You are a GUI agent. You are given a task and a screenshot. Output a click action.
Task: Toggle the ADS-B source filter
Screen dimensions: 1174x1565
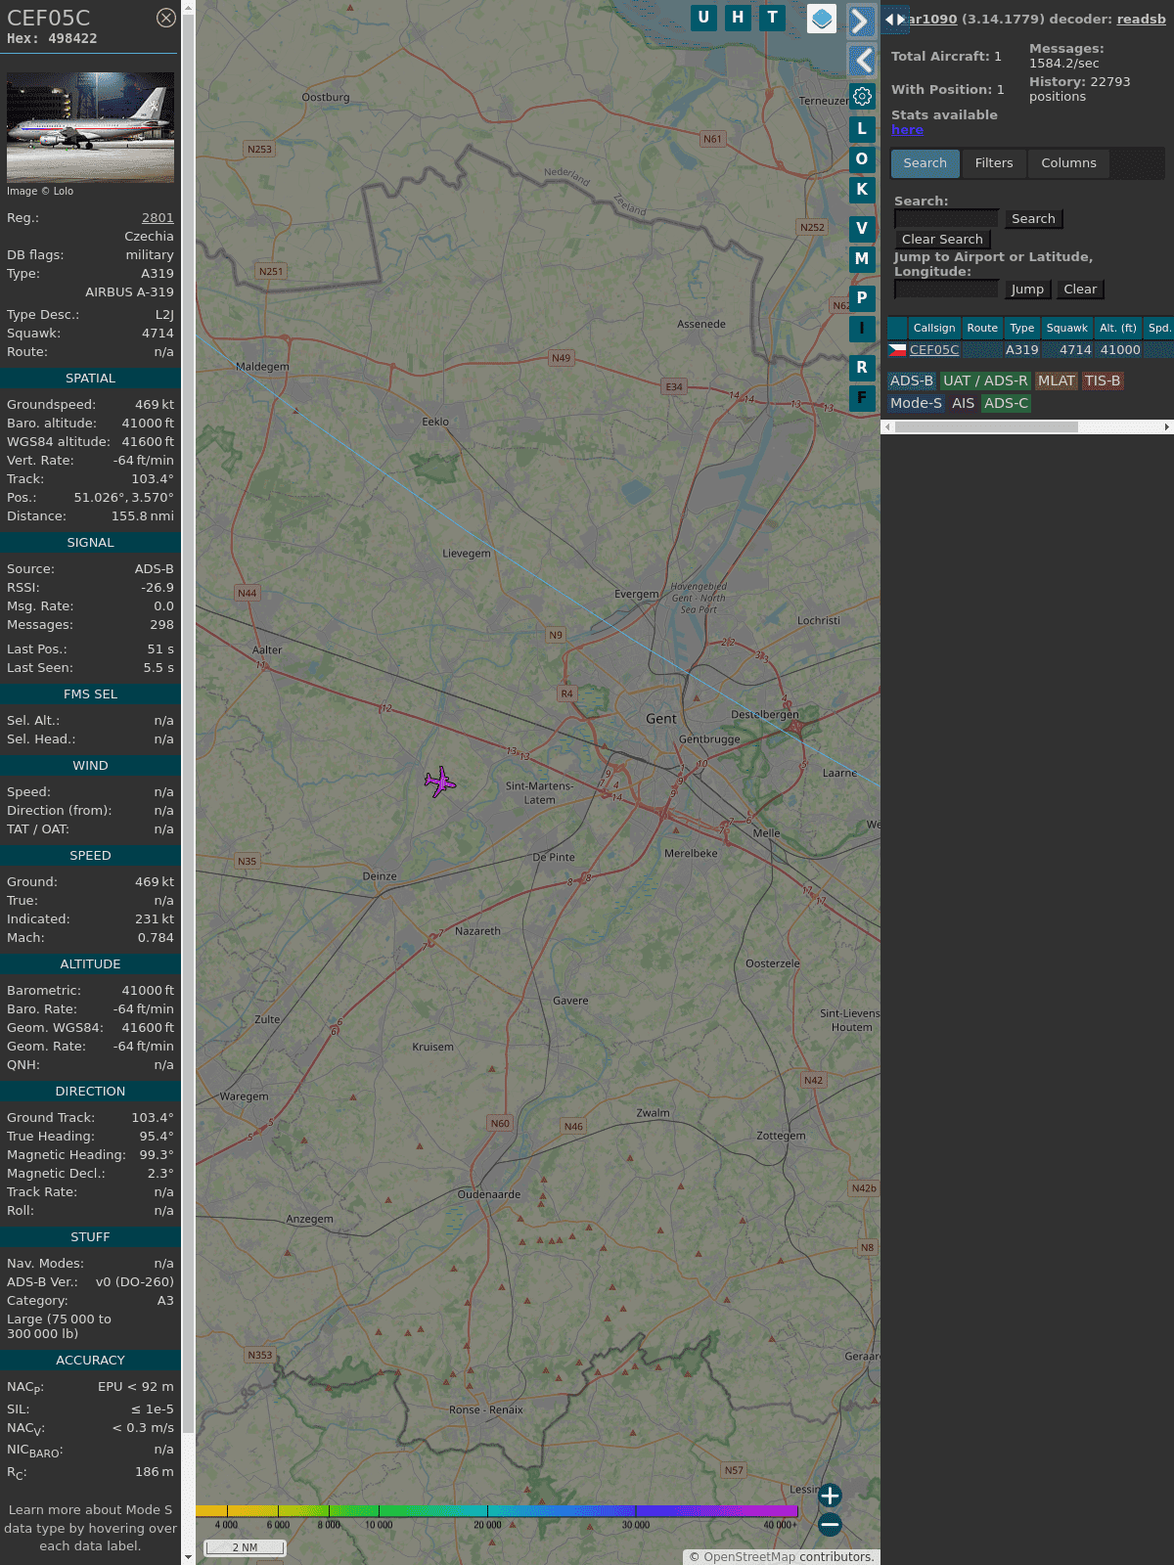click(911, 380)
